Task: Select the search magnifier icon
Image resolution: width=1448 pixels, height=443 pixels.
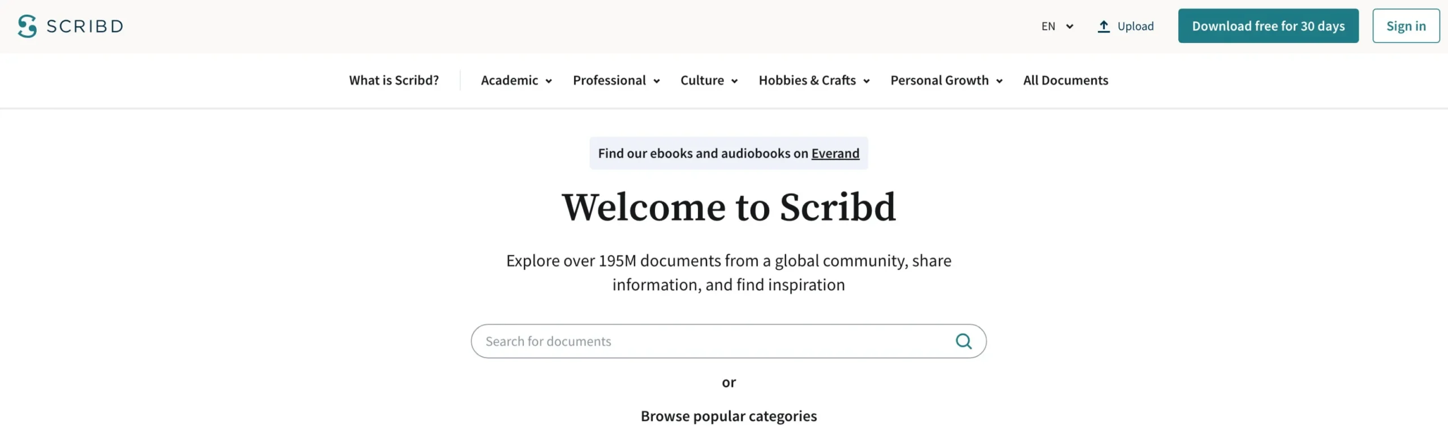Action: 963,341
